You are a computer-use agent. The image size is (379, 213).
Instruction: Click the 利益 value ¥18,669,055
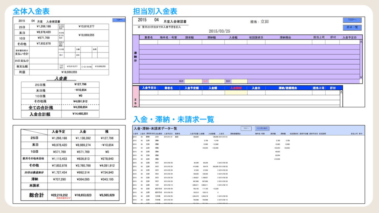(x=68, y=72)
